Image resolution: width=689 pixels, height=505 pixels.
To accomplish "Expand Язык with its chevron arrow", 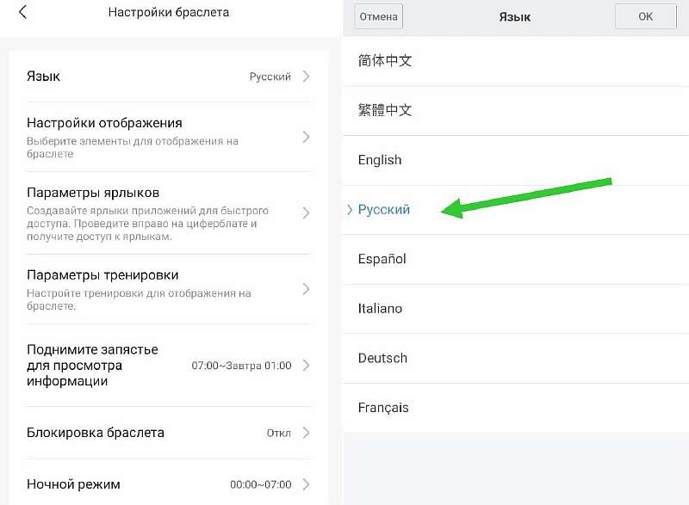I will pos(306,77).
